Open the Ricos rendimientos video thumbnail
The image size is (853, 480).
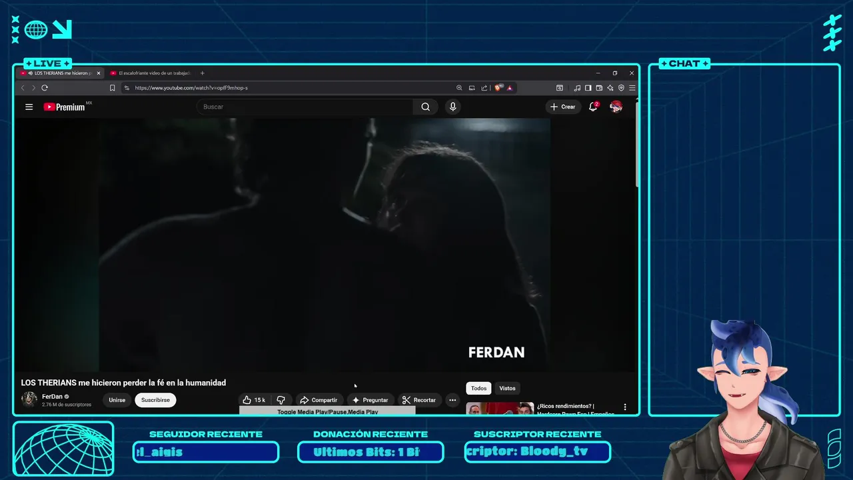pos(500,408)
